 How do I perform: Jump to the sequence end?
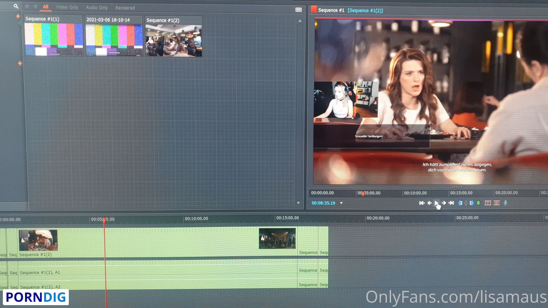pos(451,203)
